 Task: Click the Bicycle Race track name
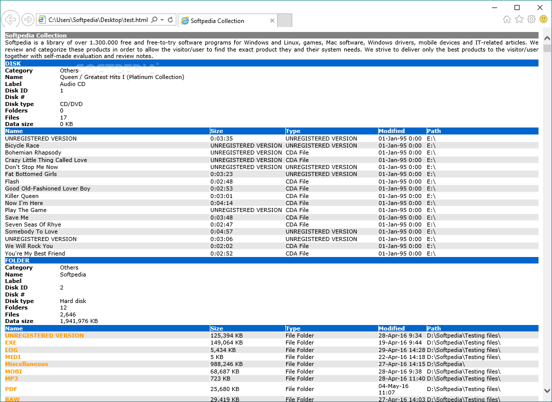22,145
